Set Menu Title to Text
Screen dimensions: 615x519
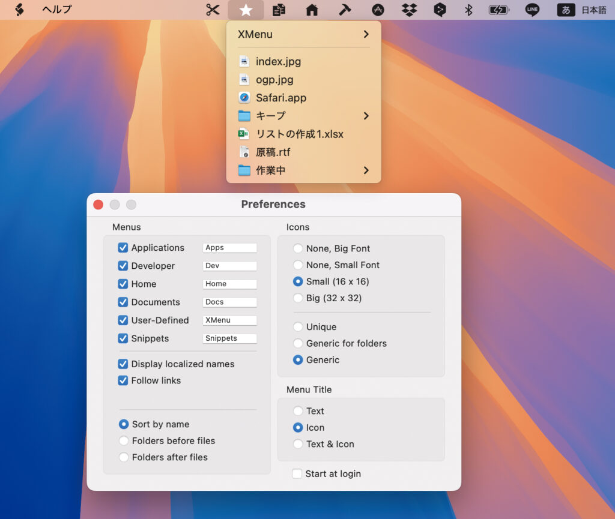point(298,411)
